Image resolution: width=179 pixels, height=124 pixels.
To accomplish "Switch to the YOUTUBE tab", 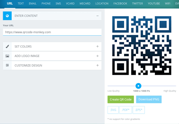I will pyautogui.click(x=154, y=3).
